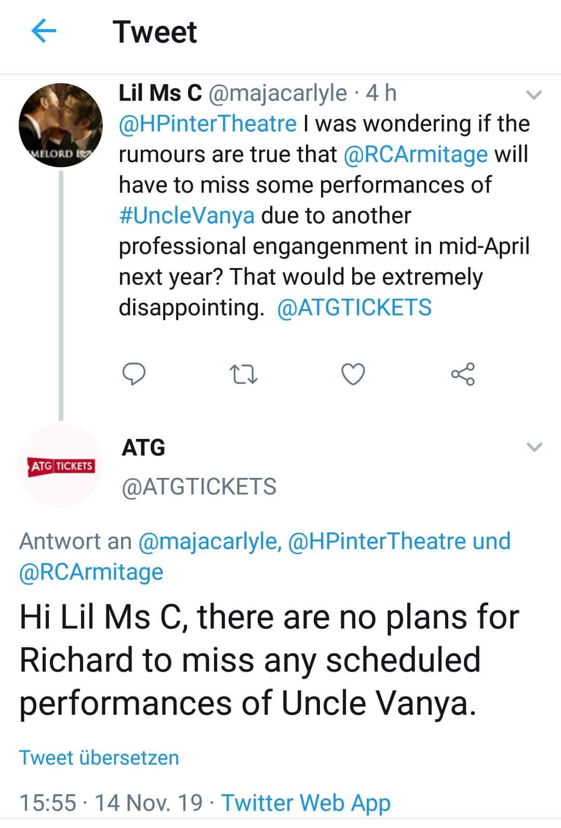The height and width of the screenshot is (828, 561).
Task: Open @HPinterTheatre mention in first tweet
Action: click(208, 124)
